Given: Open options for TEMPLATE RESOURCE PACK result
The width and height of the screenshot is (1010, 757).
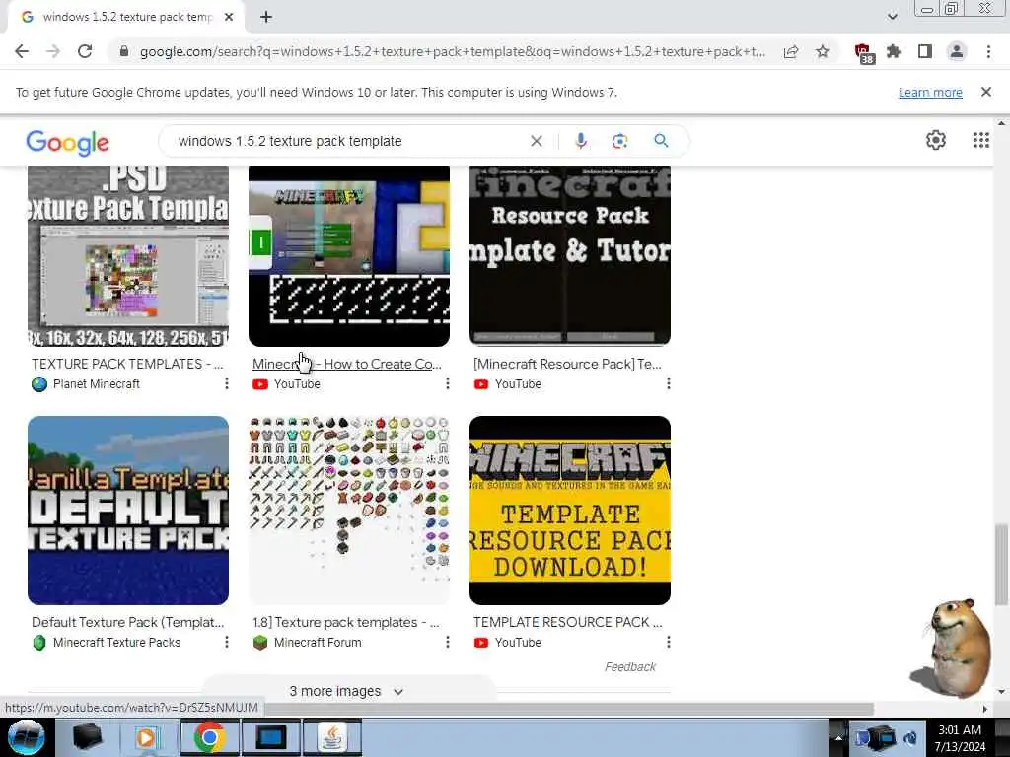Looking at the screenshot, I should (669, 642).
